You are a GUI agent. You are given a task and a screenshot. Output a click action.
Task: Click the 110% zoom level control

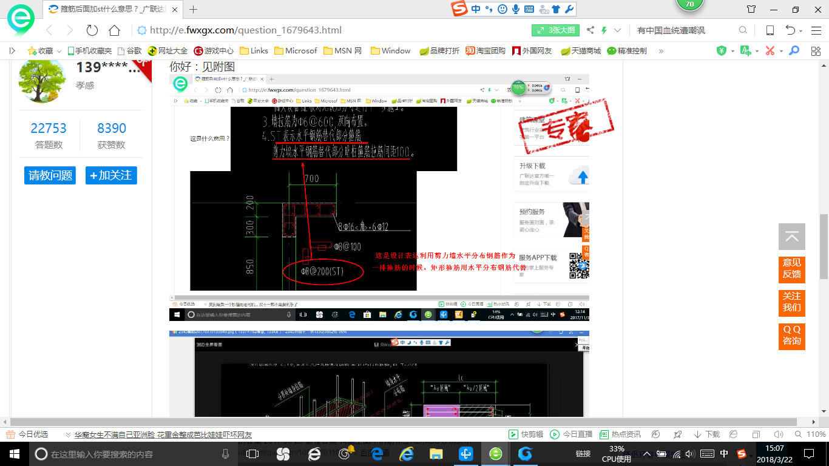pos(810,434)
